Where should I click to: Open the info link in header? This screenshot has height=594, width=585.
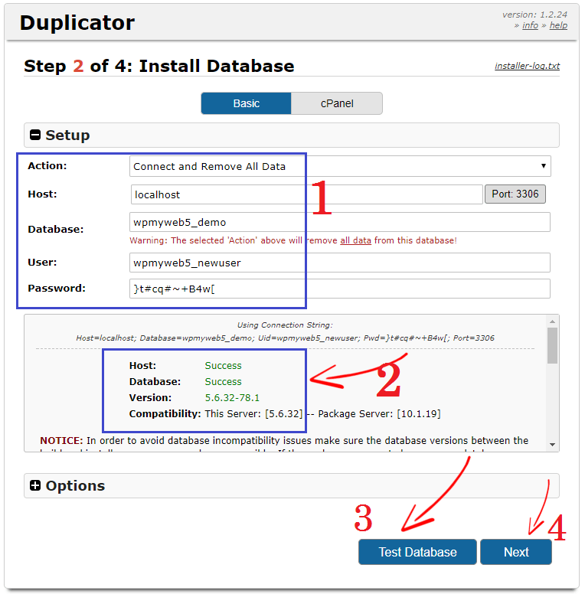(530, 25)
